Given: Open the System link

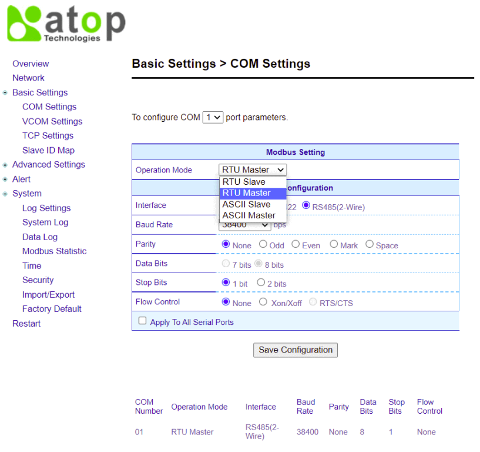Looking at the screenshot, I should point(27,194).
